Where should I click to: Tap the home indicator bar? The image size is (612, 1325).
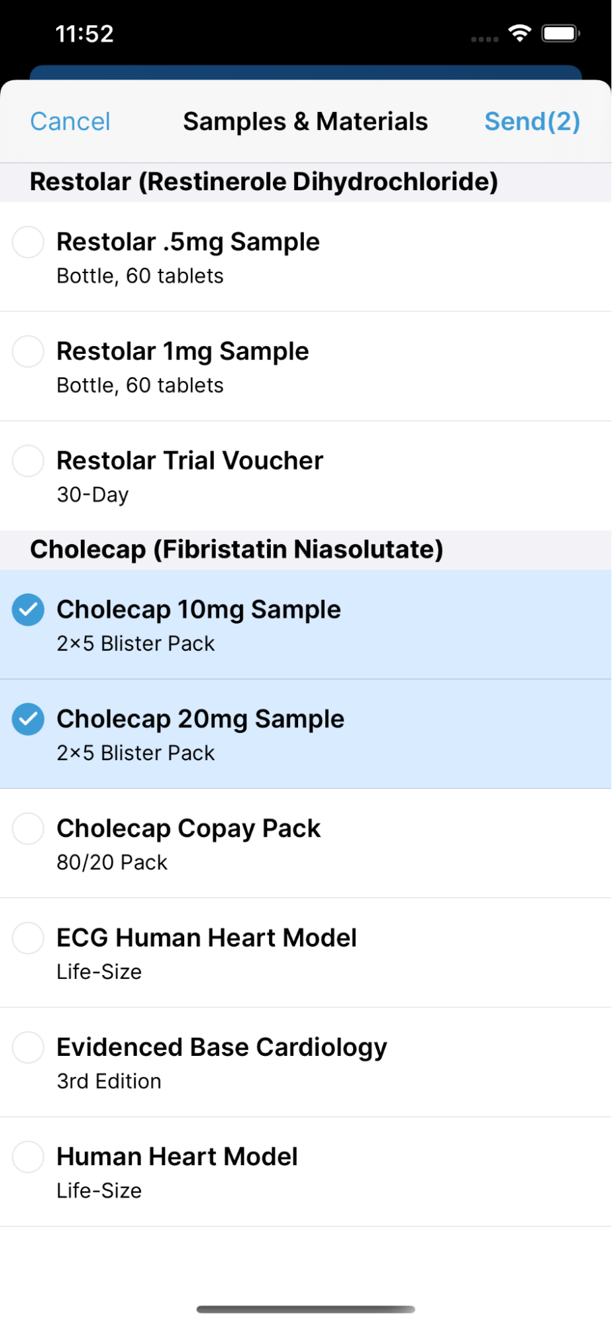(x=306, y=1309)
